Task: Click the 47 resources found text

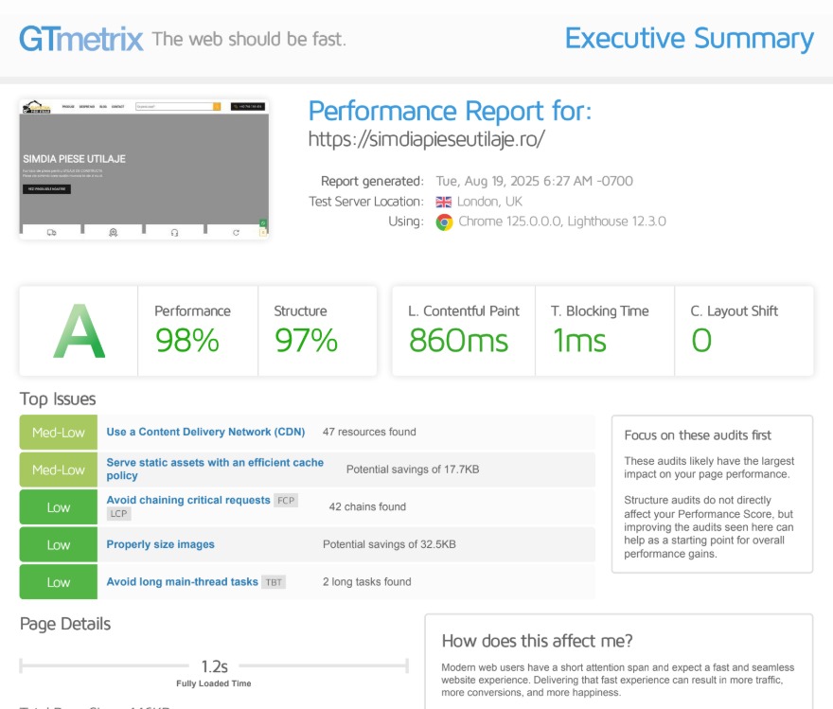Action: pyautogui.click(x=369, y=432)
